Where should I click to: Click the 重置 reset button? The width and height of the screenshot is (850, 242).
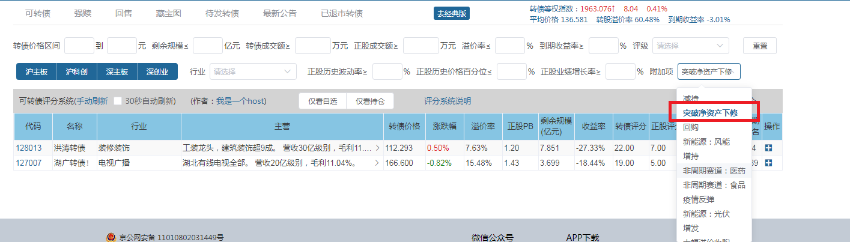pyautogui.click(x=759, y=46)
